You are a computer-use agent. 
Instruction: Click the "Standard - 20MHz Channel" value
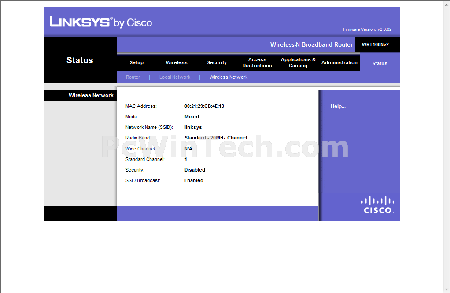(x=216, y=138)
